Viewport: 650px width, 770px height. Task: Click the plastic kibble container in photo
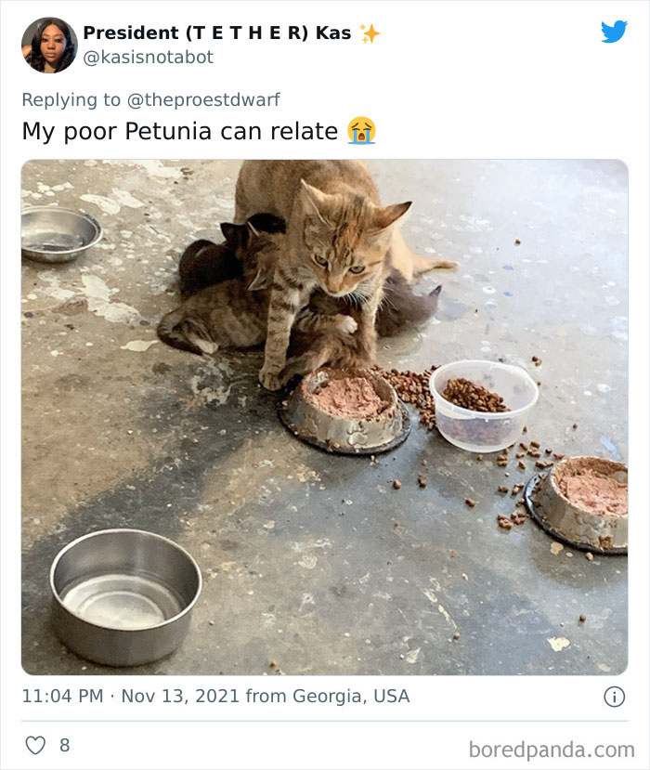tap(484, 406)
